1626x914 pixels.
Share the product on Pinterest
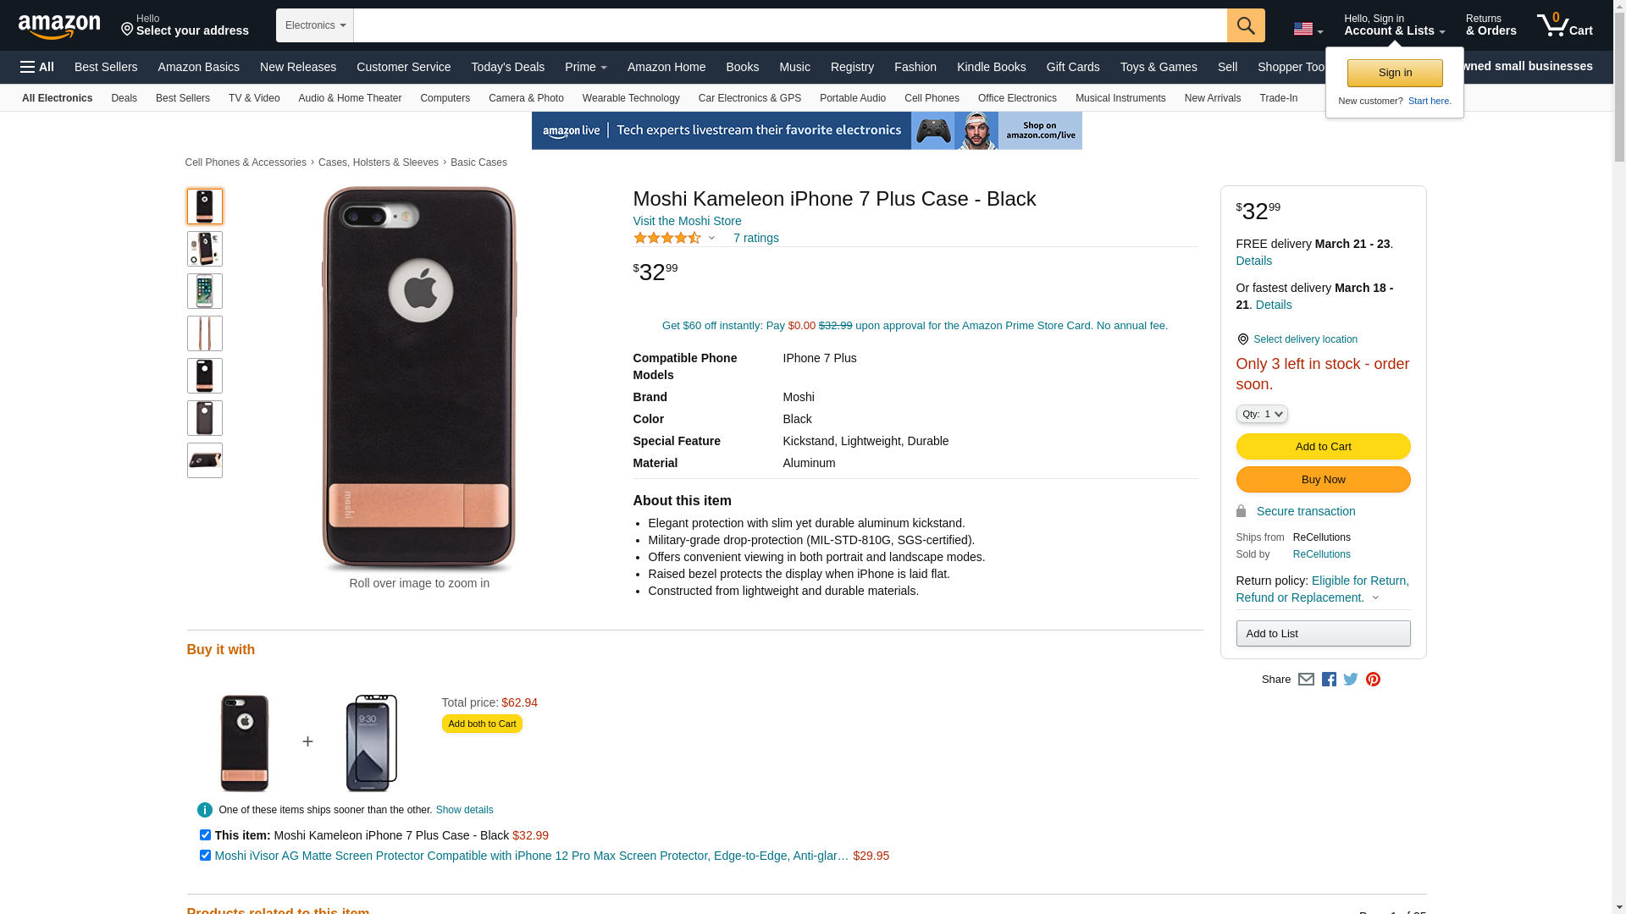click(1373, 679)
